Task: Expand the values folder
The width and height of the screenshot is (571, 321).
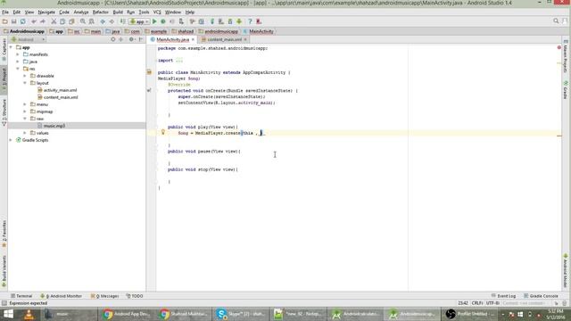Action: tap(25, 133)
